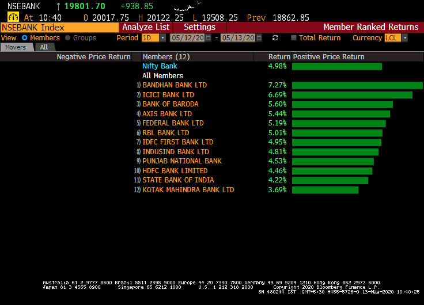424x305 pixels.
Task: Click the clock icon next to At 10:40
Action: click(x=13, y=17)
